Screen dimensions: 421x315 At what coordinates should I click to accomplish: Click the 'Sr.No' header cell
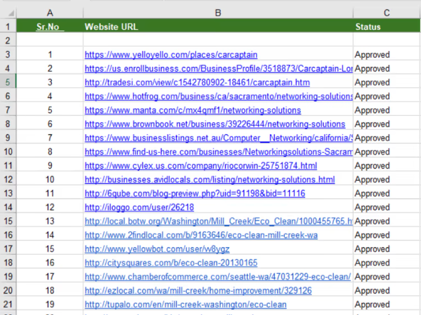pos(50,26)
